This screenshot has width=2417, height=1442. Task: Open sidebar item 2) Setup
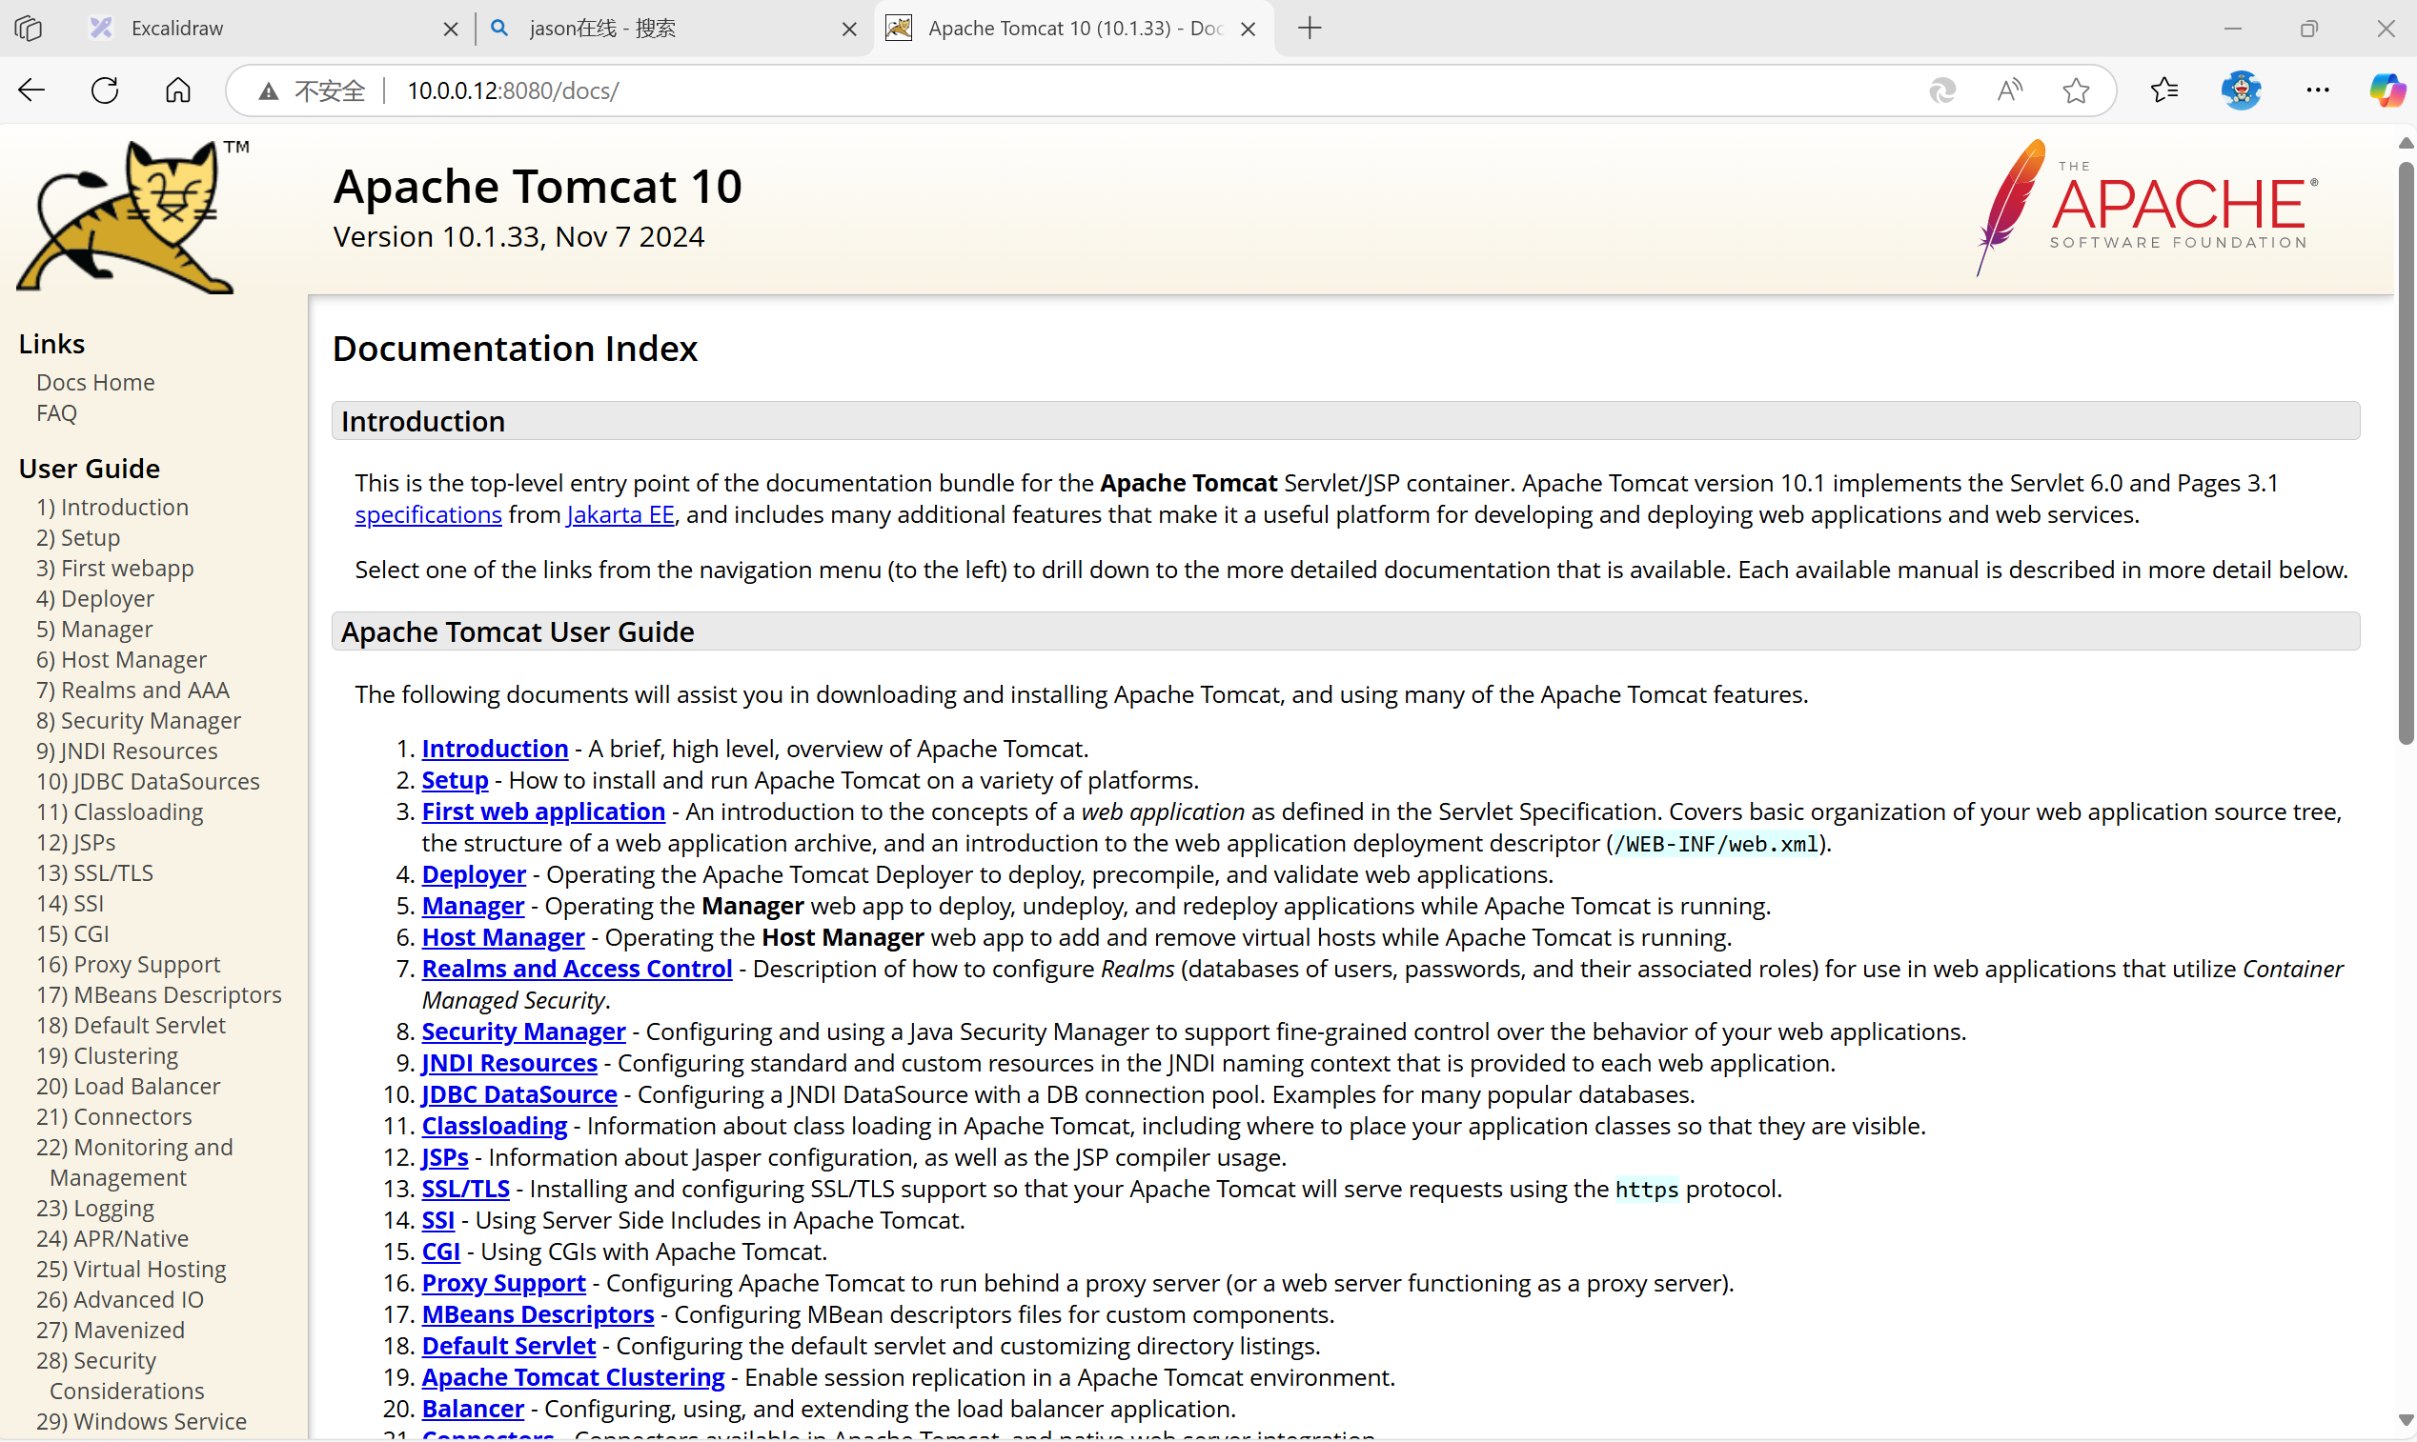pyautogui.click(x=78, y=537)
